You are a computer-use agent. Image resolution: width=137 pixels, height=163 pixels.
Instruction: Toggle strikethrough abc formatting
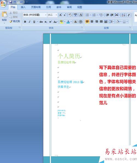coord(41,22)
